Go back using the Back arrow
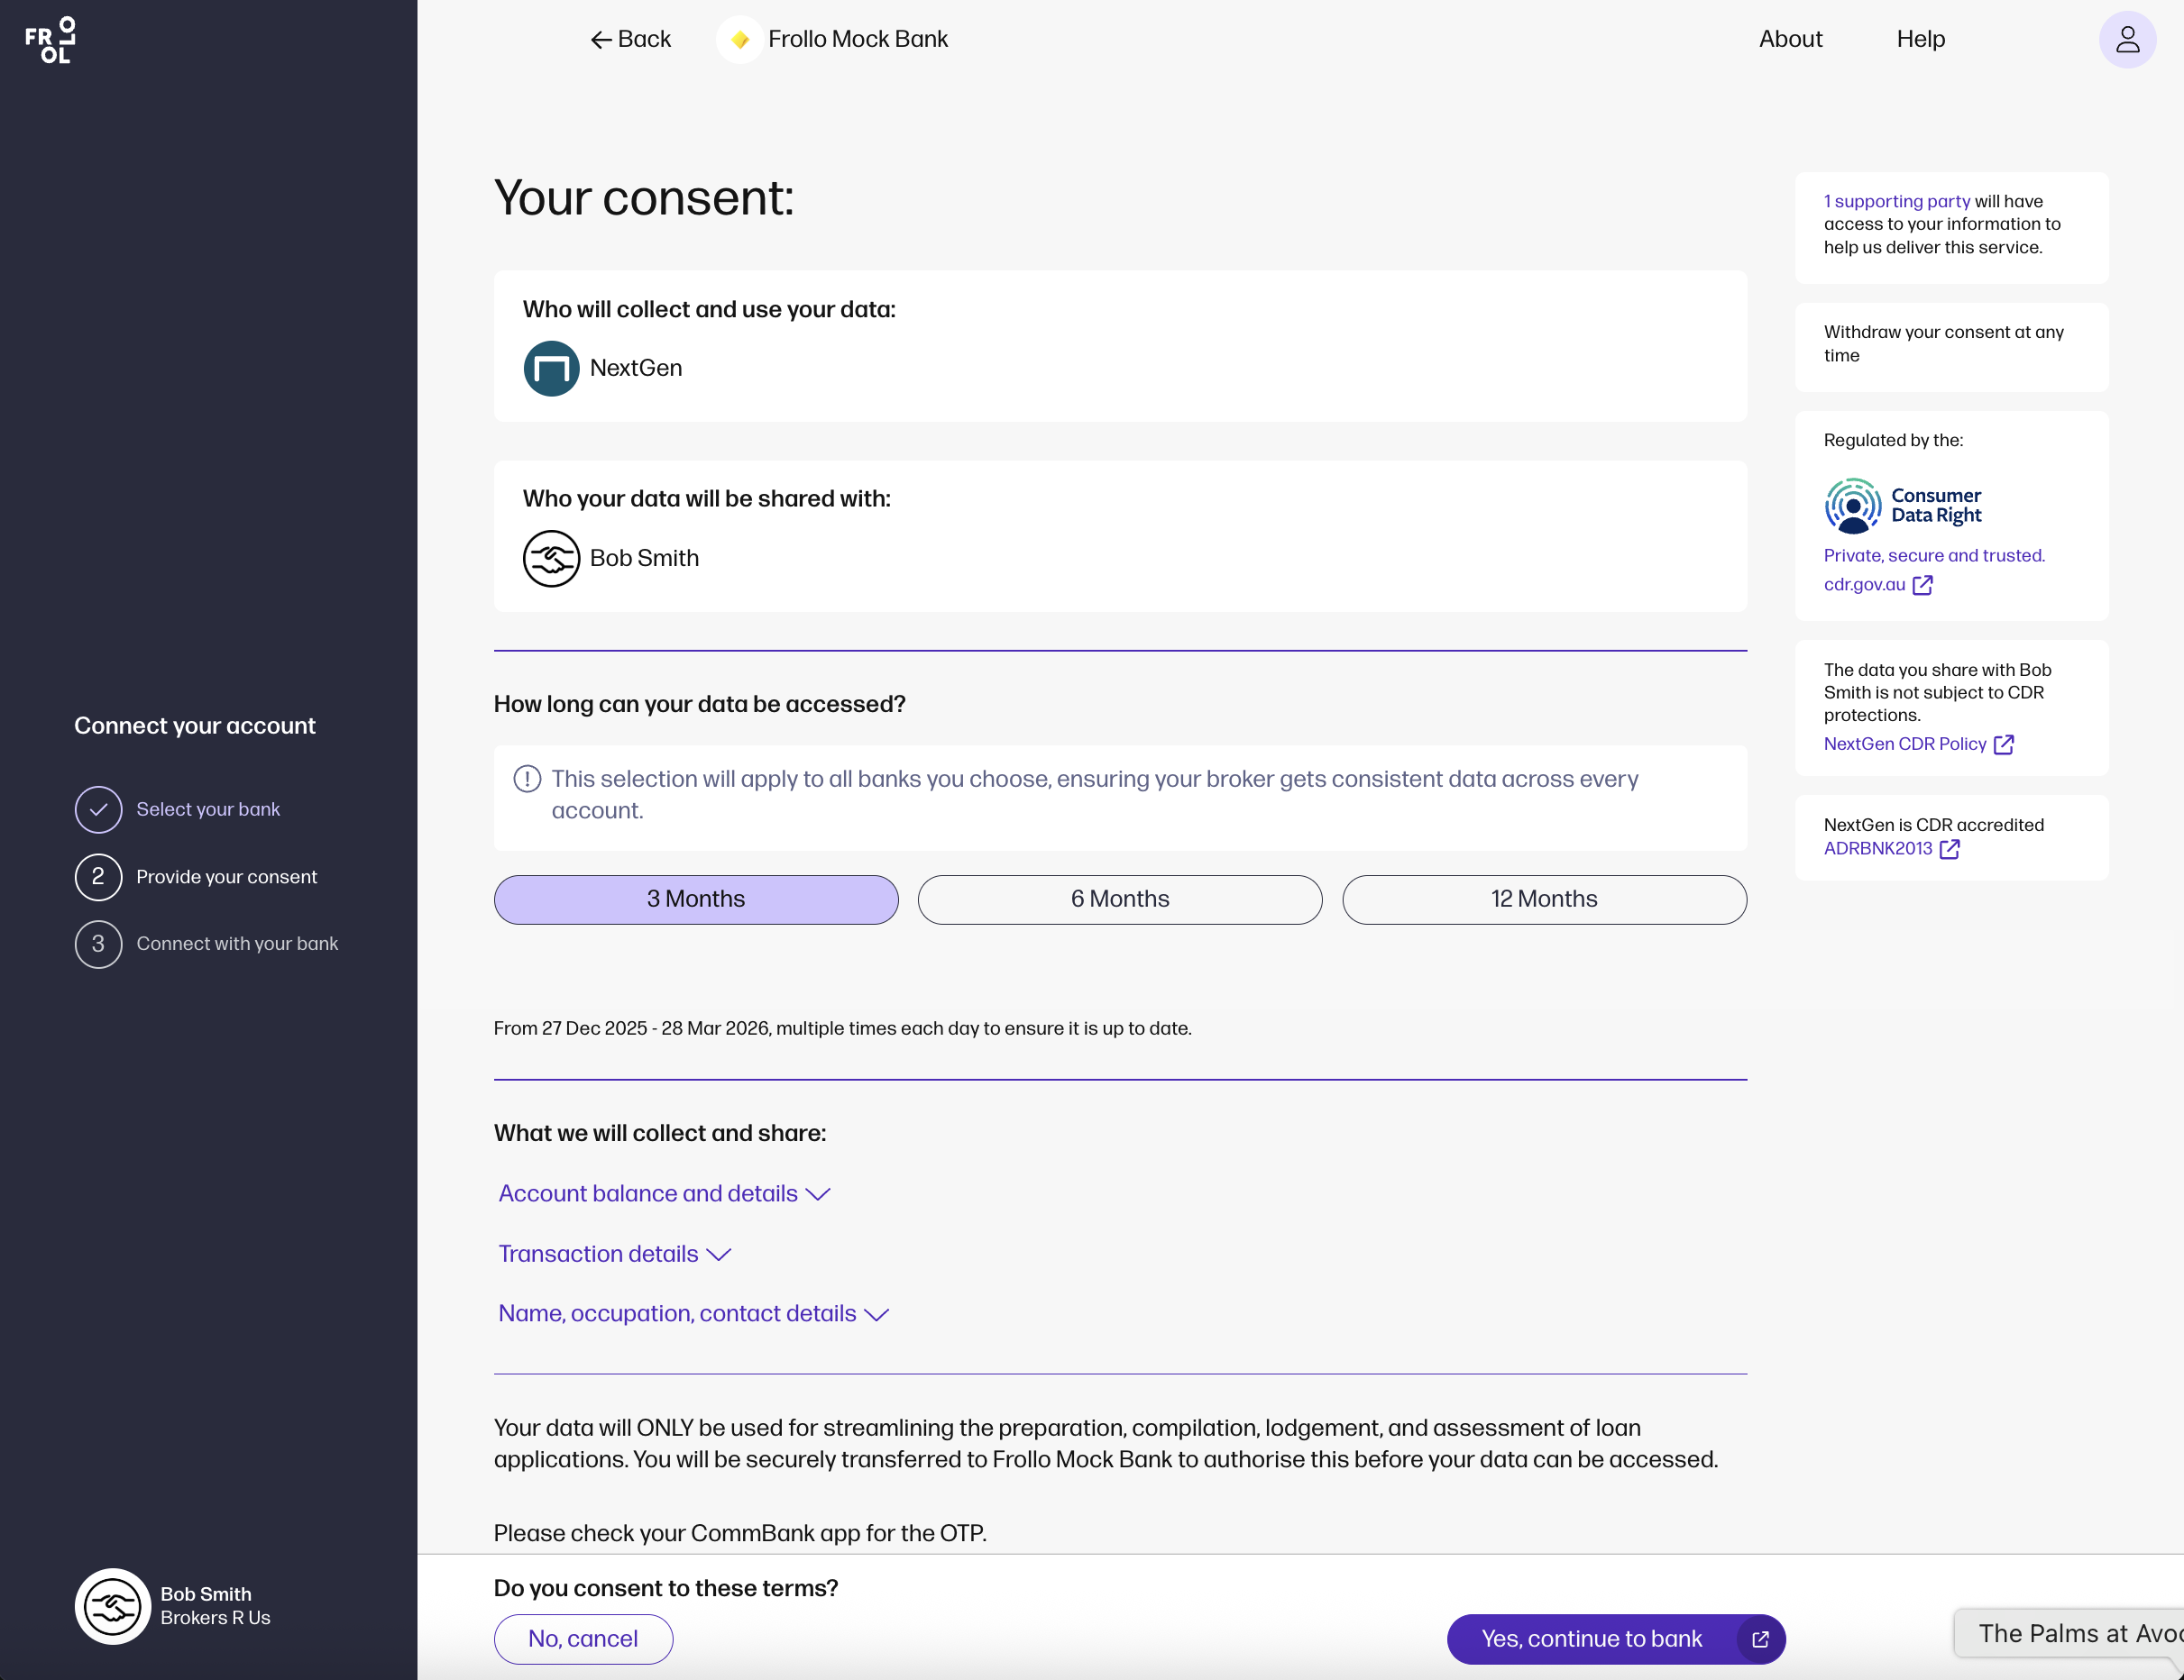Viewport: 2184px width, 1680px height. click(630, 40)
